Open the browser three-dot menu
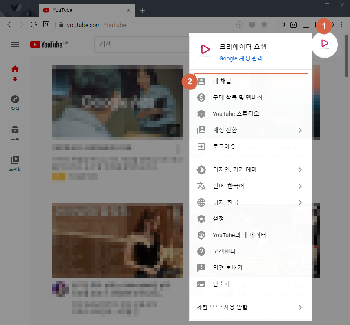350x325 pixels. click(342, 24)
